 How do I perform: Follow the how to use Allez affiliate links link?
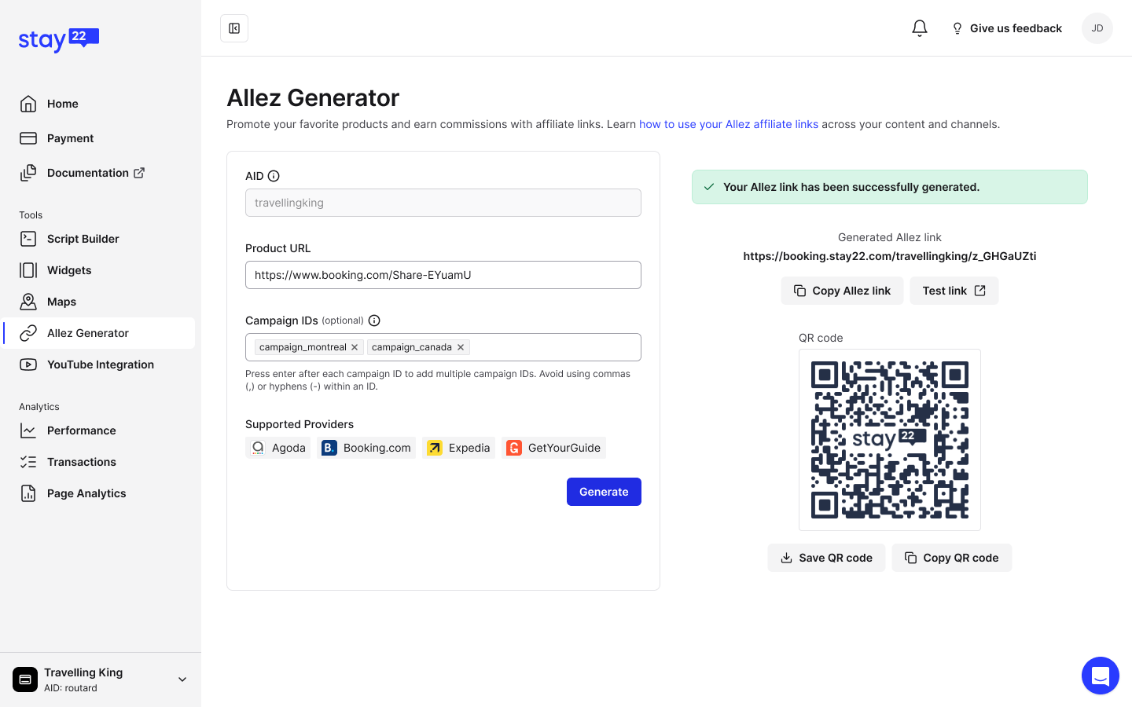point(728,124)
